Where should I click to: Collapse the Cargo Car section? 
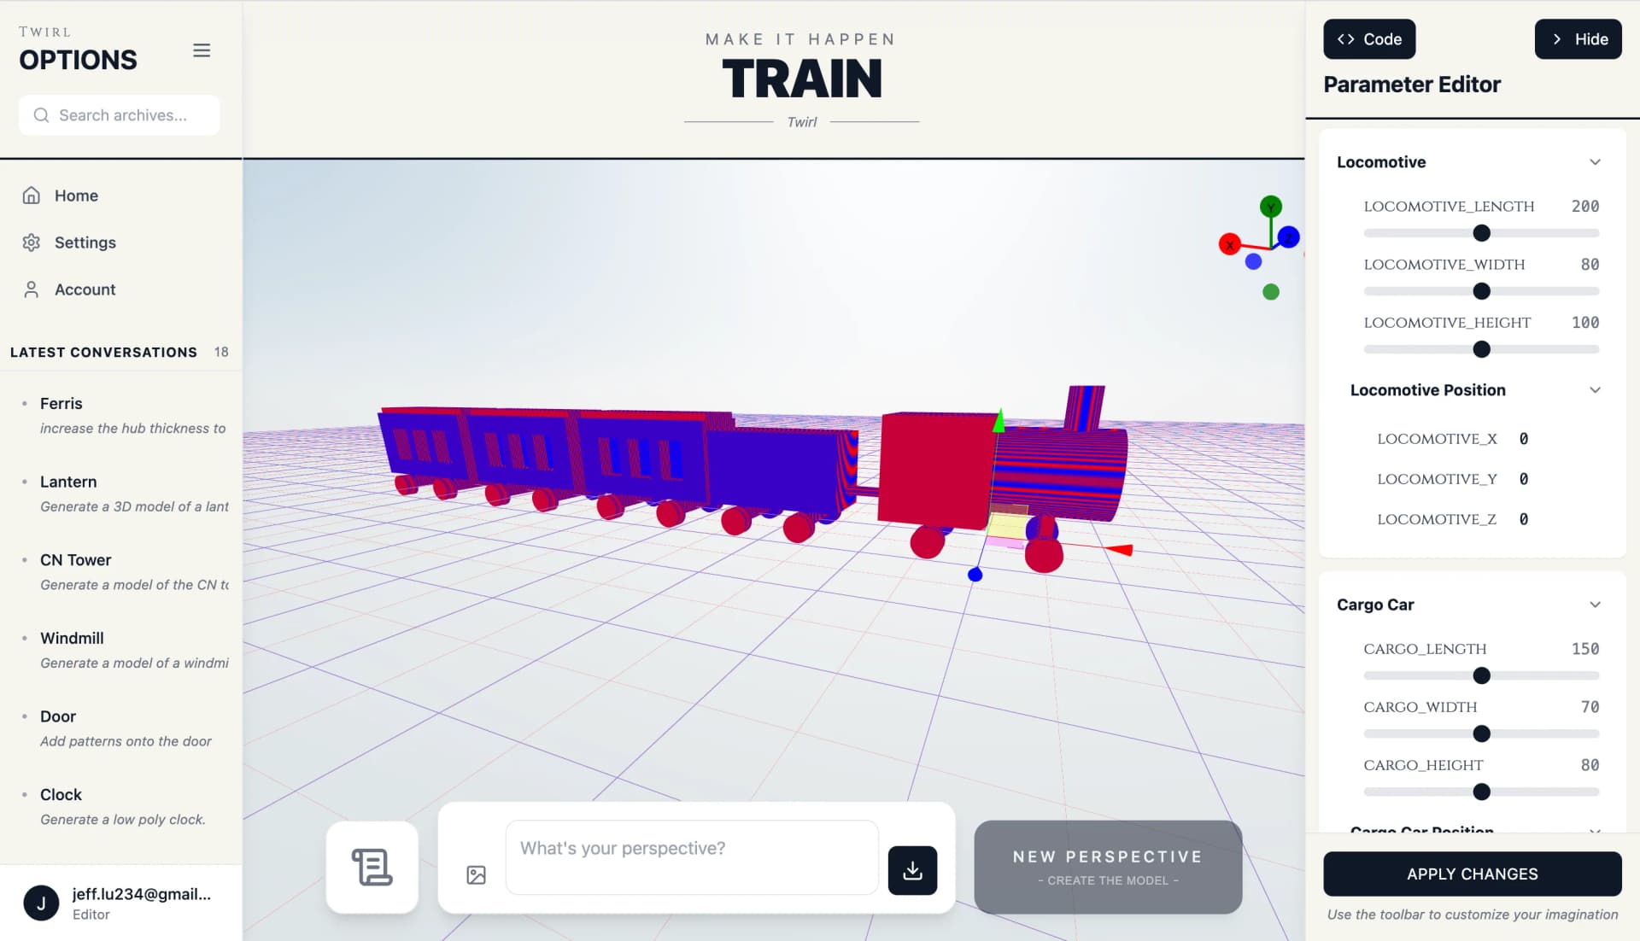[1594, 605]
